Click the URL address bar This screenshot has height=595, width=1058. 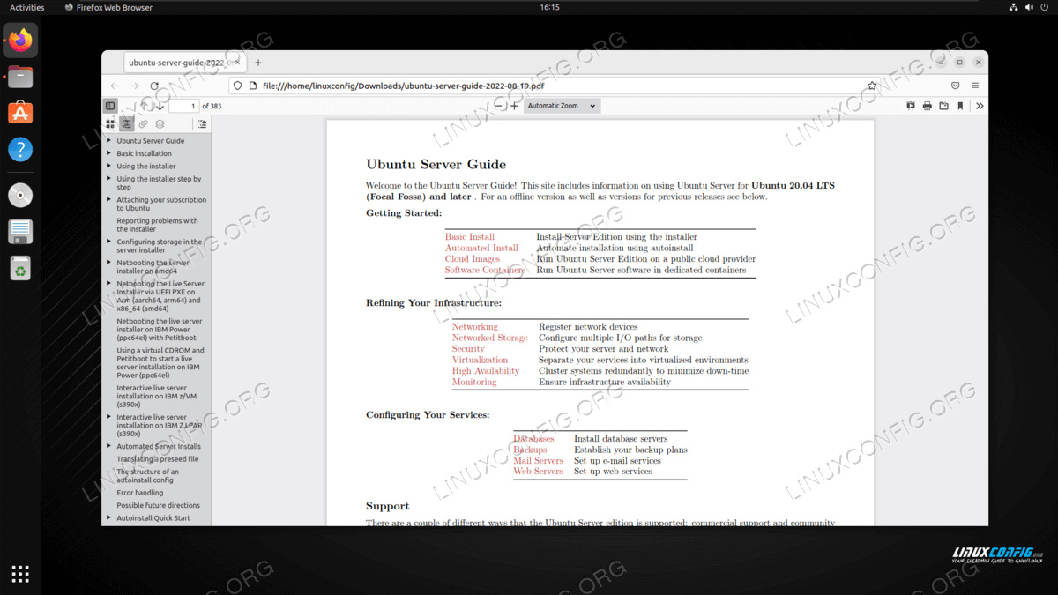555,86
